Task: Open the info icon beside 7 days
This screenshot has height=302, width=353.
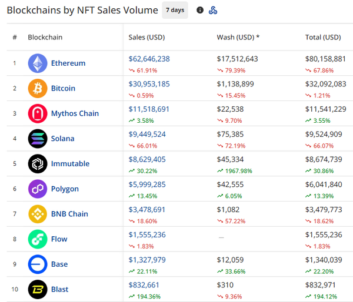Action: [200, 10]
